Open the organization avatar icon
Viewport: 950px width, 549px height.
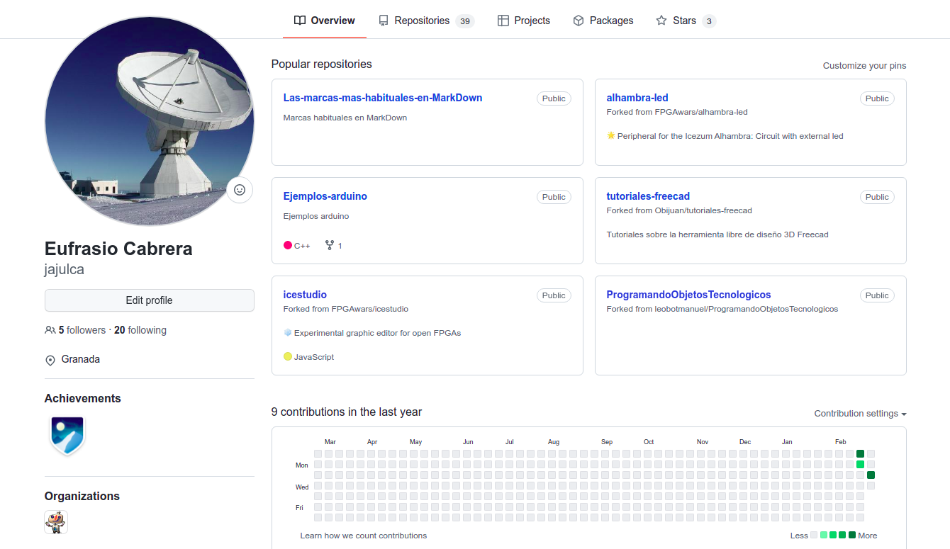56,522
